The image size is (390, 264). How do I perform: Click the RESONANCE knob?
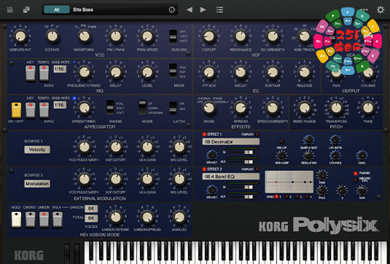(241, 36)
